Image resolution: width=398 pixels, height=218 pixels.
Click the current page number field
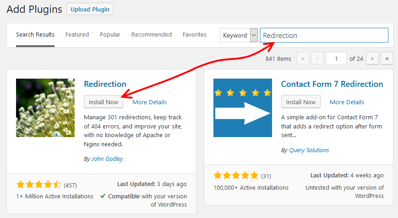(x=336, y=58)
